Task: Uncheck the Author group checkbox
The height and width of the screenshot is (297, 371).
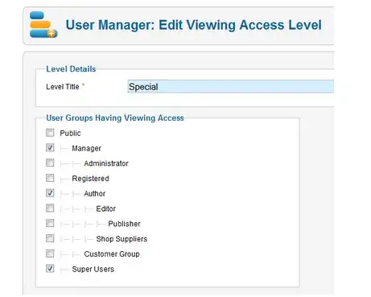Action: pyautogui.click(x=50, y=193)
